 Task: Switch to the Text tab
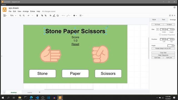pos(164,20)
